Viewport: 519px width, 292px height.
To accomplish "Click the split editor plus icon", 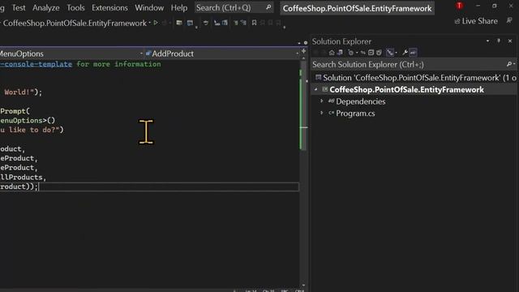I will click(x=303, y=51).
